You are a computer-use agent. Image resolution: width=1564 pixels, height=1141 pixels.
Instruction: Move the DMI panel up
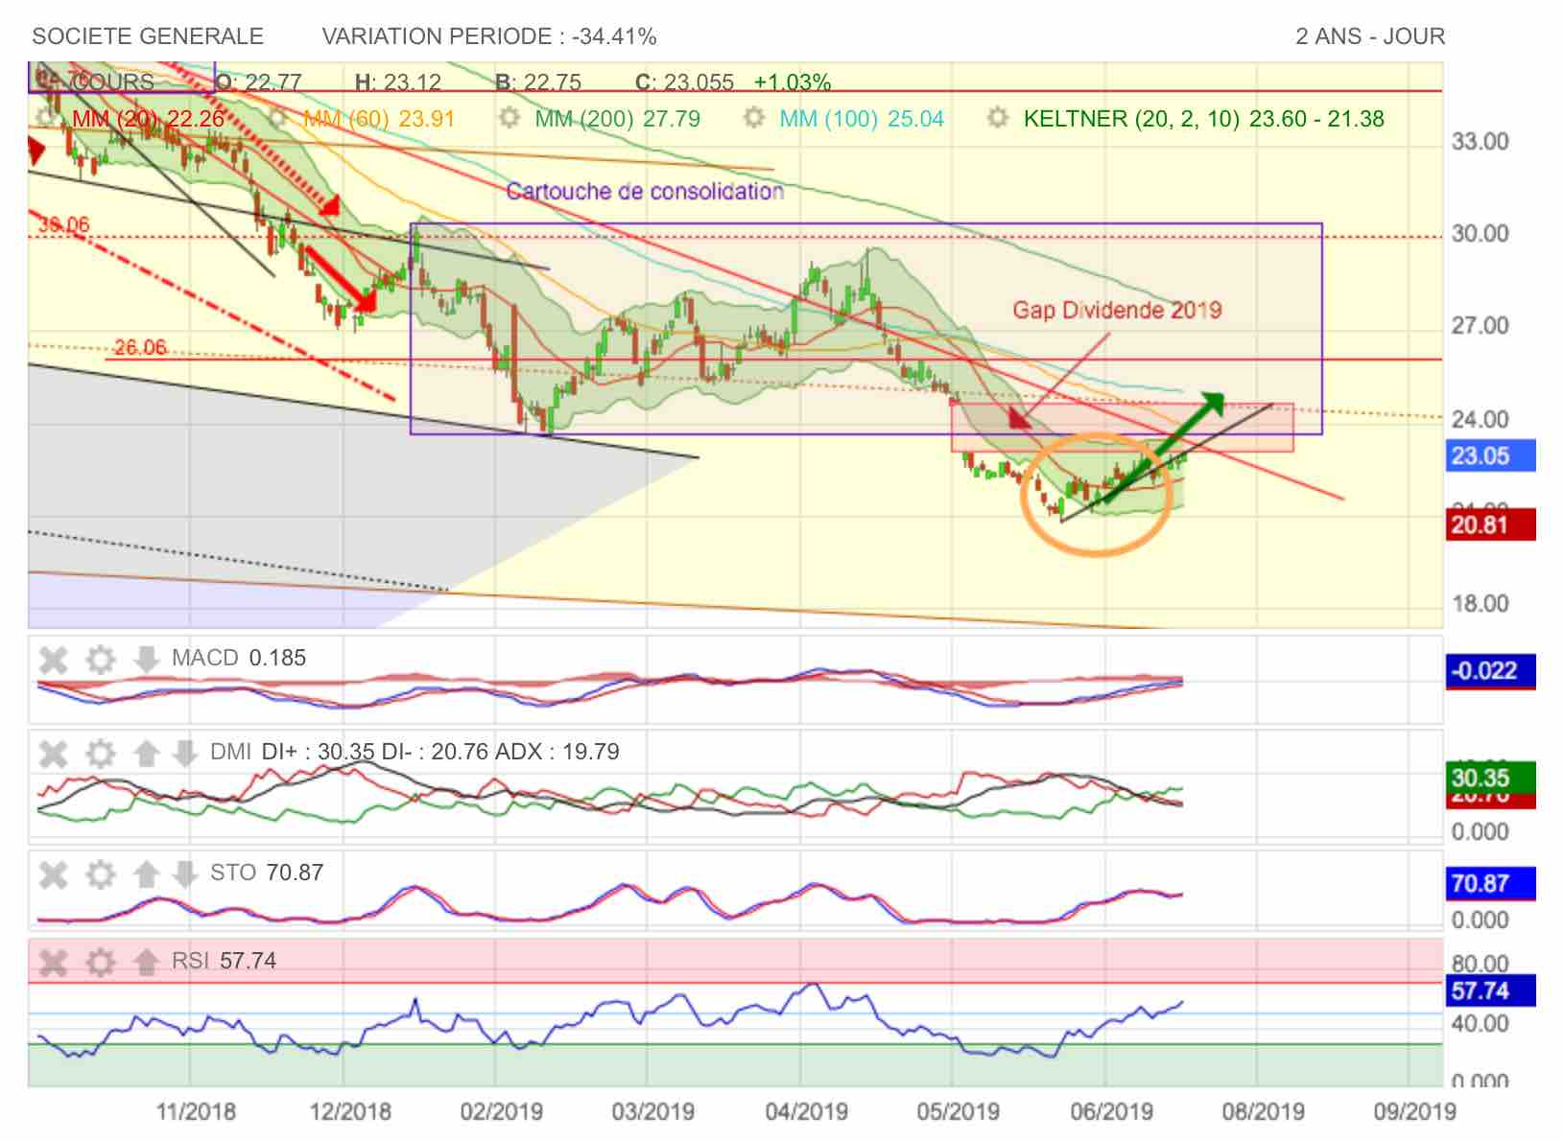pos(146,754)
